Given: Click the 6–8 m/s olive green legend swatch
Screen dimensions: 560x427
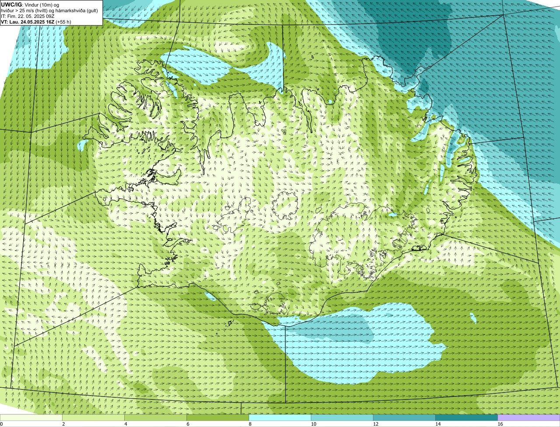Looking at the screenshot, I should coord(217,418).
